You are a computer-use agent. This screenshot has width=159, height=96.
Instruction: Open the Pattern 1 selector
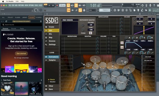point(105,10)
